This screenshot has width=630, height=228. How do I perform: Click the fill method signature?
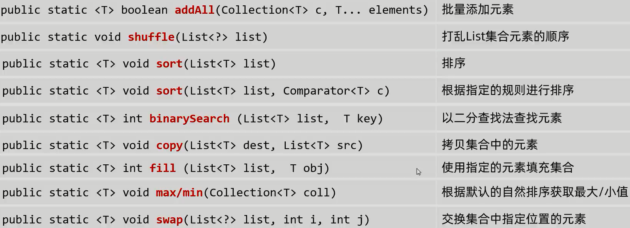(166, 168)
